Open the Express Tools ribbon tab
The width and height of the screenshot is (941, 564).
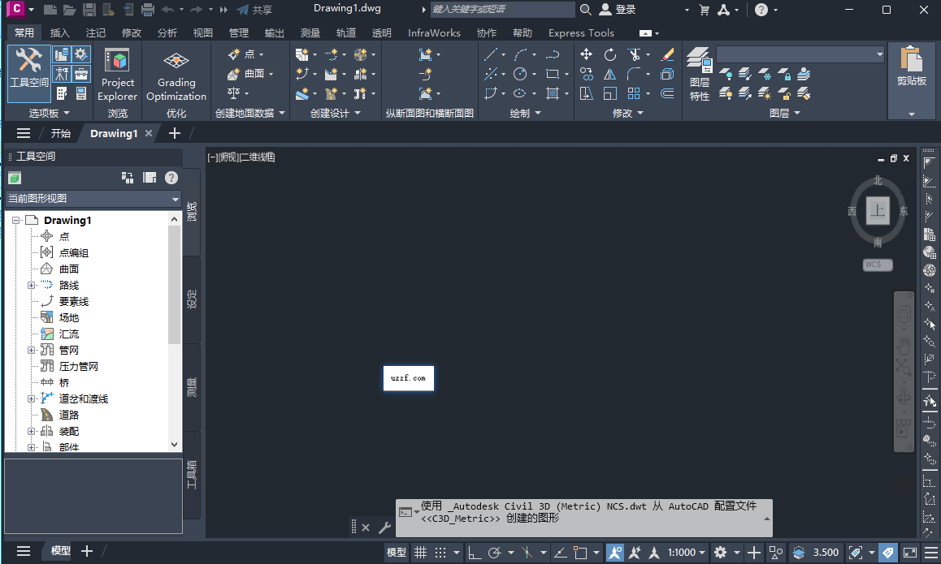[581, 32]
